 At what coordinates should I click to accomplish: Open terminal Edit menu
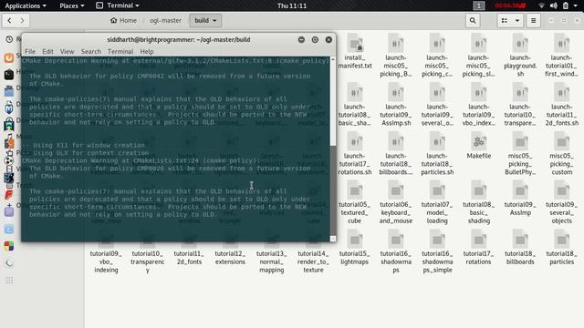47,51
